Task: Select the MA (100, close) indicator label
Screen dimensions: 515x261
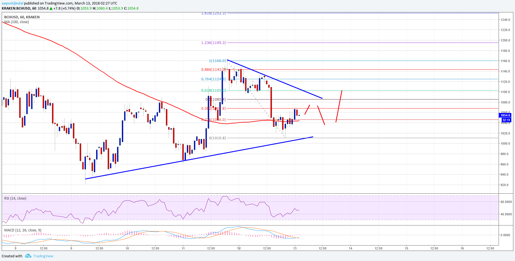Action: coord(16,22)
